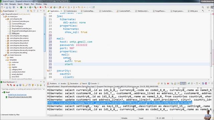Maximize the Console view
214x120 pixels.
click(212, 83)
